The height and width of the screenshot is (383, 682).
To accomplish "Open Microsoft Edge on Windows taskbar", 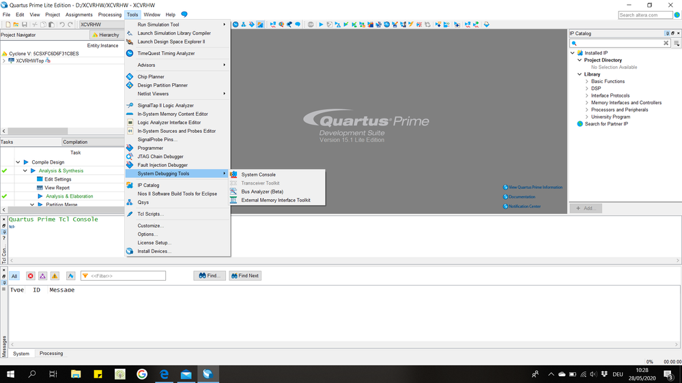I will tap(164, 374).
